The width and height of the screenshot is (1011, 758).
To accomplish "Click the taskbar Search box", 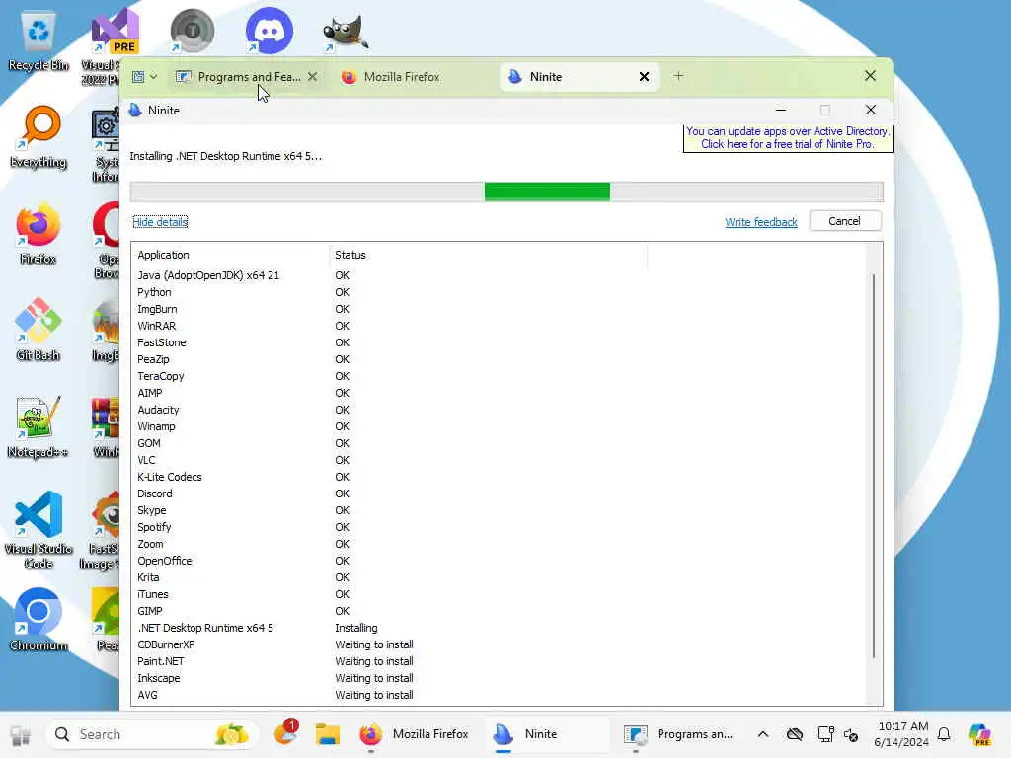I will pos(151,734).
